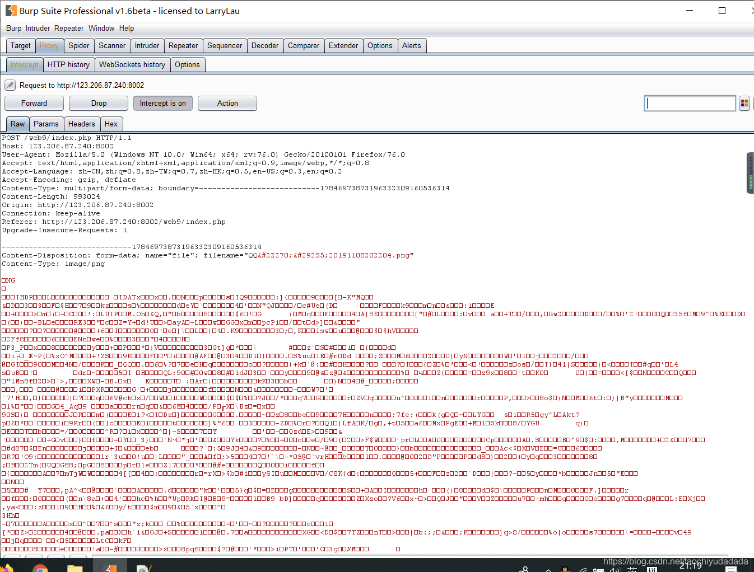Open the WebSockets history sub-tab

(x=132, y=65)
